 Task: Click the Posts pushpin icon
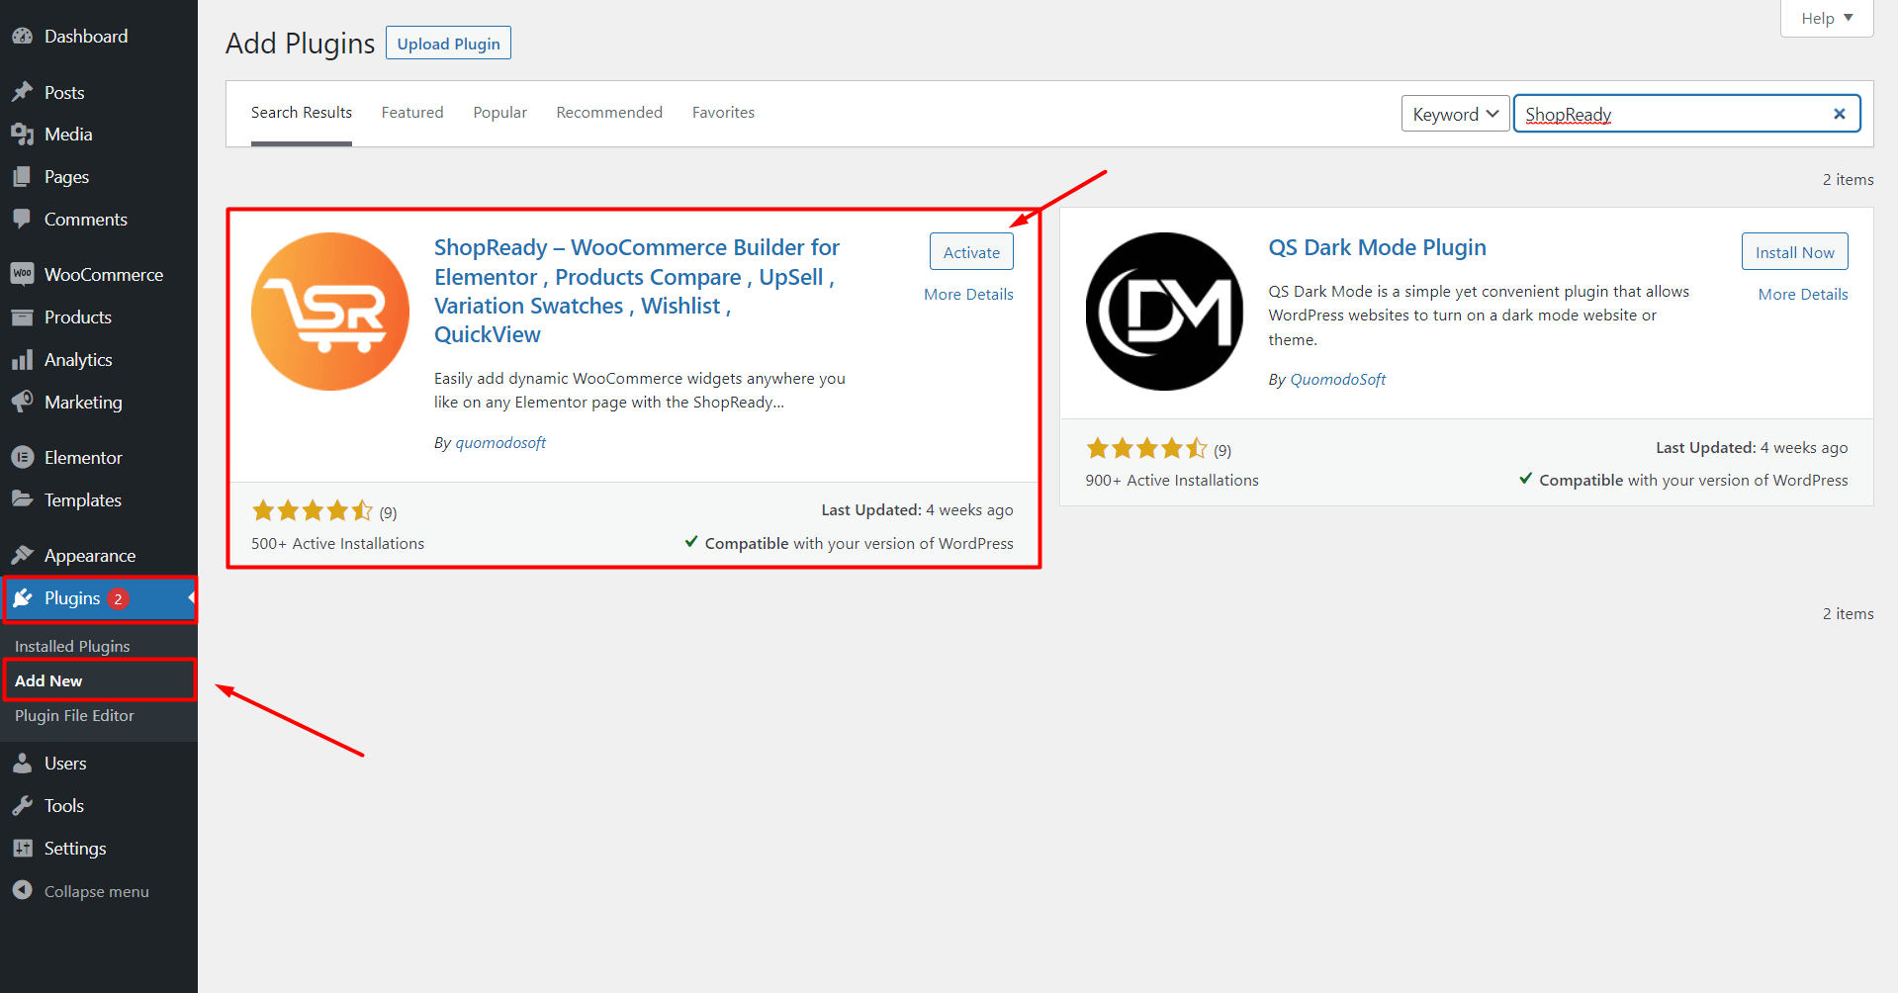click(23, 92)
